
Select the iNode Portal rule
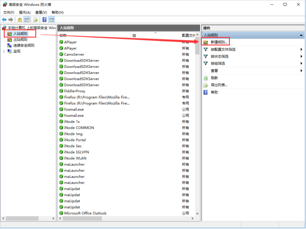[75, 140]
